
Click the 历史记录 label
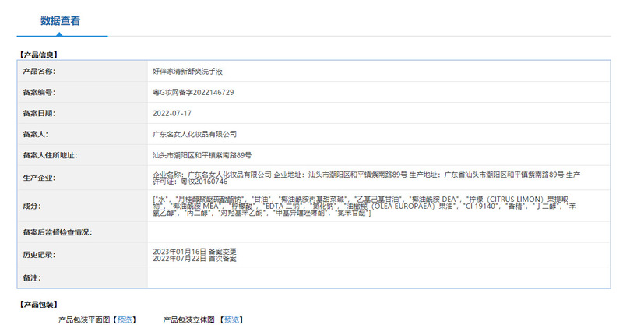[39, 255]
